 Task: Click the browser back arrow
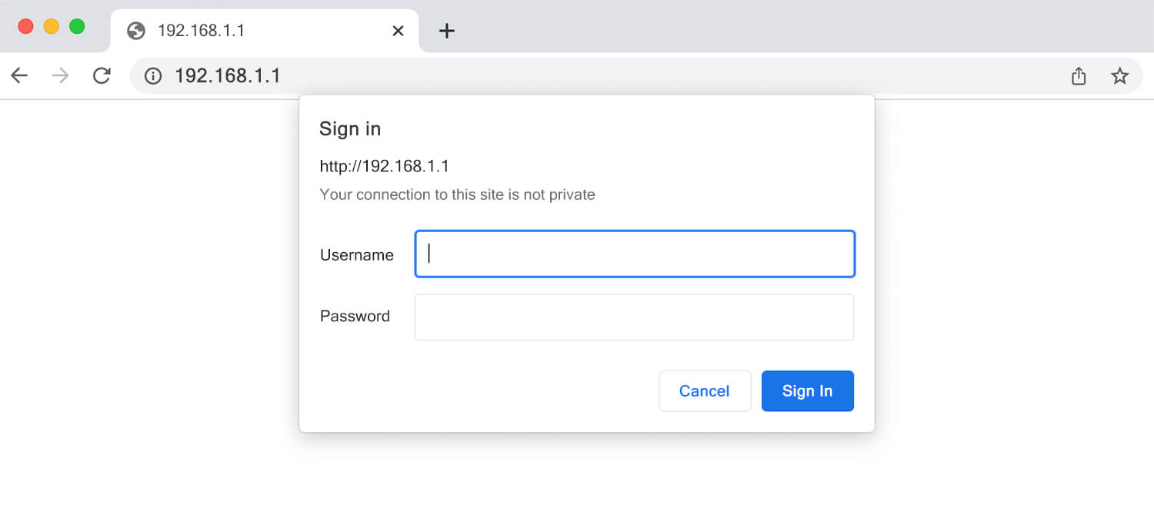(19, 75)
